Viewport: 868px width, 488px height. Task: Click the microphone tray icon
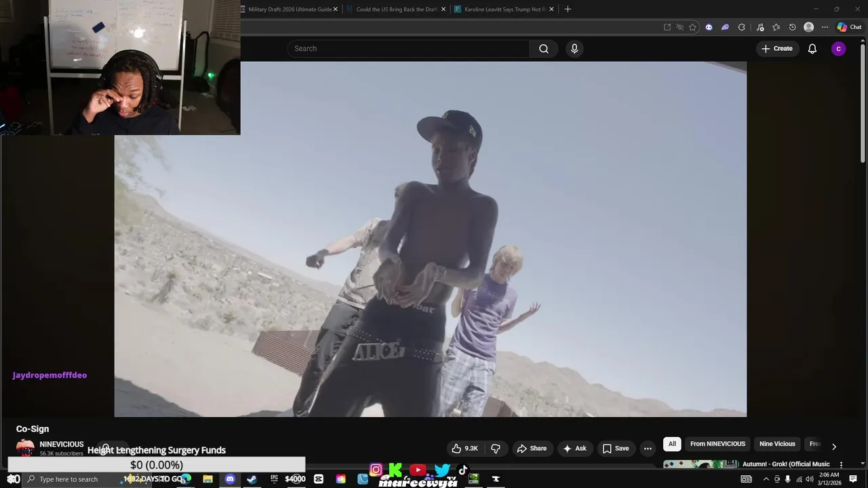coord(787,479)
